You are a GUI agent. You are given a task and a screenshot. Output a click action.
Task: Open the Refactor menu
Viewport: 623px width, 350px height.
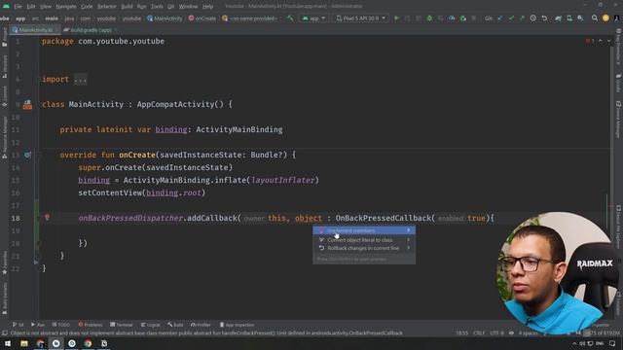pyautogui.click(x=107, y=7)
